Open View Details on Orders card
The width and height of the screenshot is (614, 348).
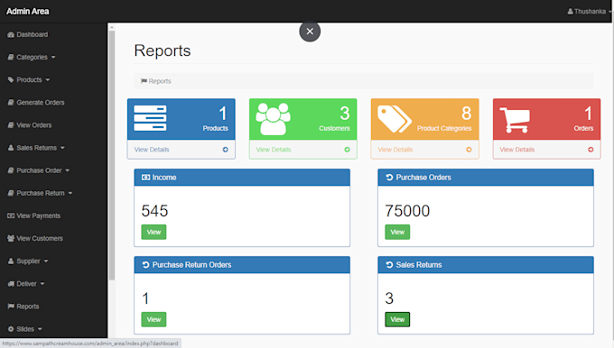pyautogui.click(x=516, y=150)
